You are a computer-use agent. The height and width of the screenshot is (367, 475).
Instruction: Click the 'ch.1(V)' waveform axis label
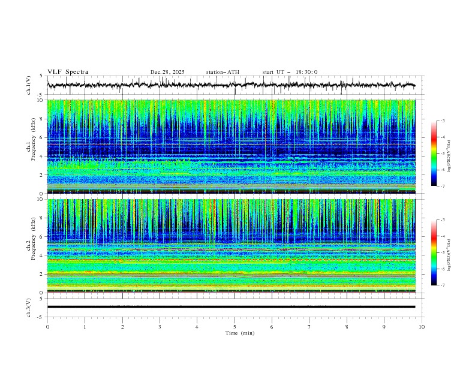tap(29, 85)
